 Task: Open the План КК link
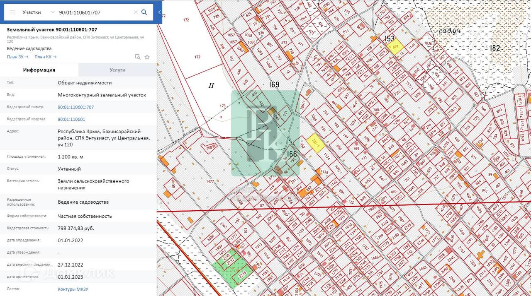click(x=45, y=57)
